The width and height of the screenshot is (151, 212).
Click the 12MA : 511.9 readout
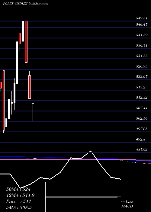pos(20,195)
